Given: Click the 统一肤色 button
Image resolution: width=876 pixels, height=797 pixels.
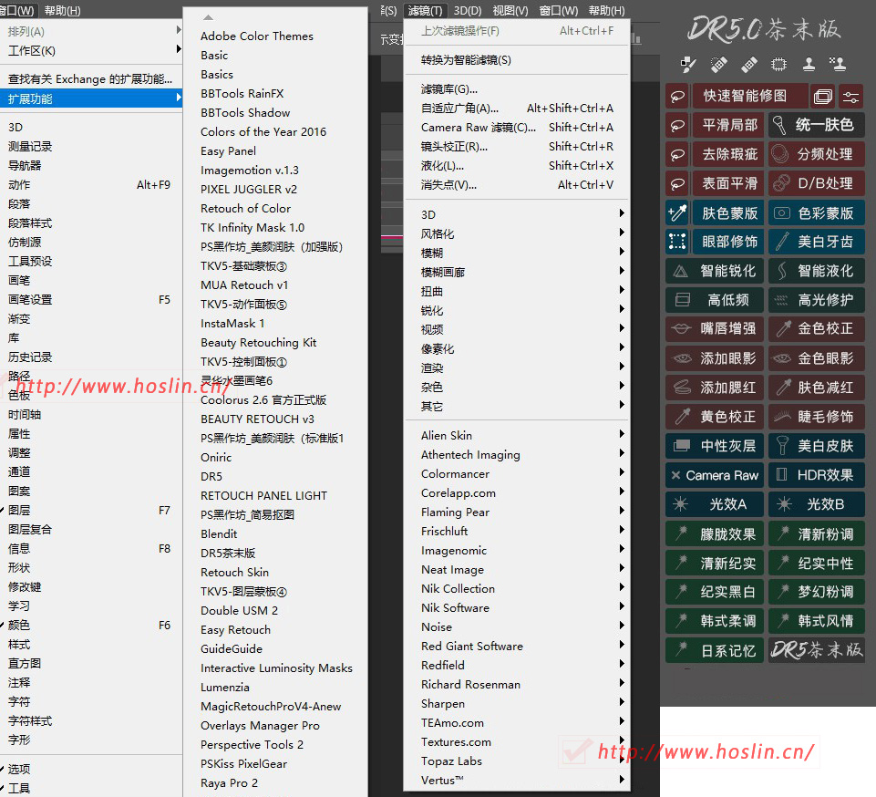Looking at the screenshot, I should pos(817,125).
